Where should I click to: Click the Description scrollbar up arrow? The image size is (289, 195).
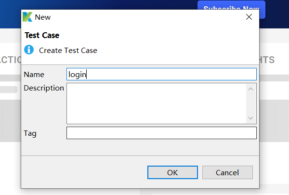250,88
